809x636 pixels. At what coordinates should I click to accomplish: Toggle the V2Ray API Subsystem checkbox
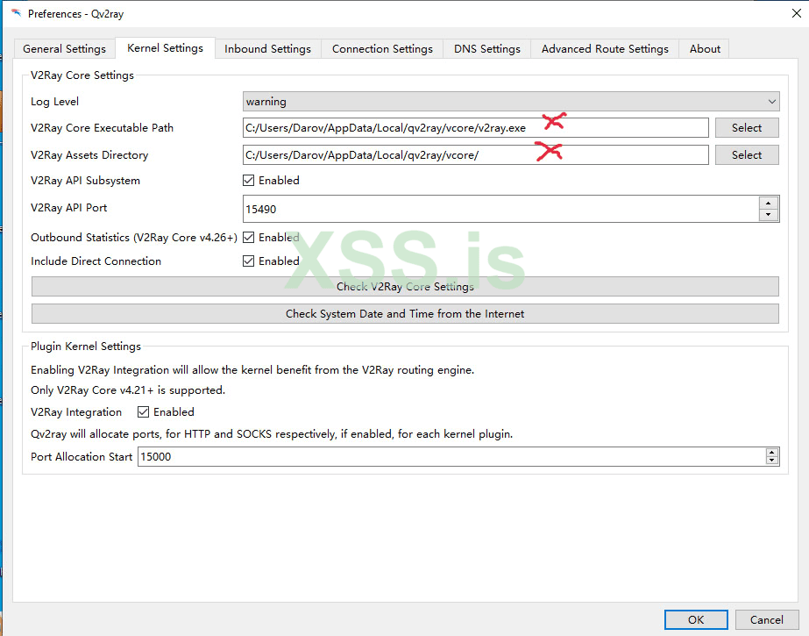coord(249,180)
